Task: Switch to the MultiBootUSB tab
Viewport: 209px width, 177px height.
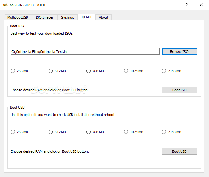Action: click(18, 17)
